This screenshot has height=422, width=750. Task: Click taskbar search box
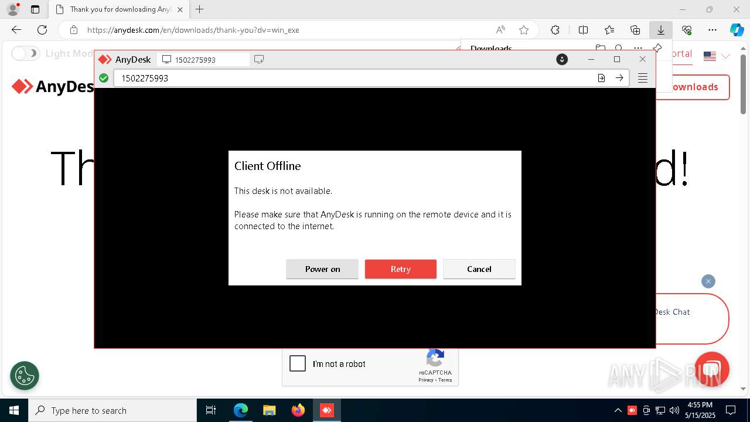[x=112, y=410]
